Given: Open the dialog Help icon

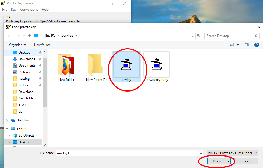Looking at the screenshot, I should click(x=257, y=45).
